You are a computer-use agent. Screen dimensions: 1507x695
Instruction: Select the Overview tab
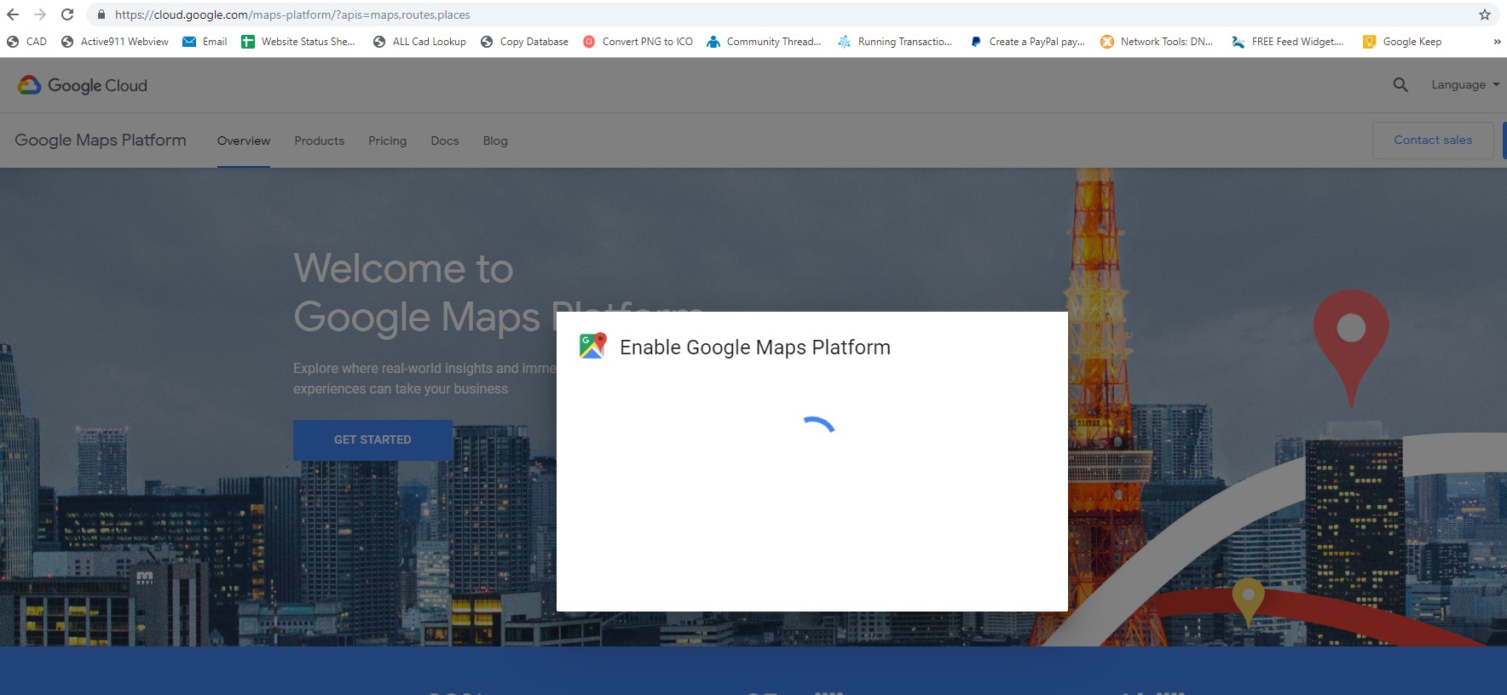[244, 141]
